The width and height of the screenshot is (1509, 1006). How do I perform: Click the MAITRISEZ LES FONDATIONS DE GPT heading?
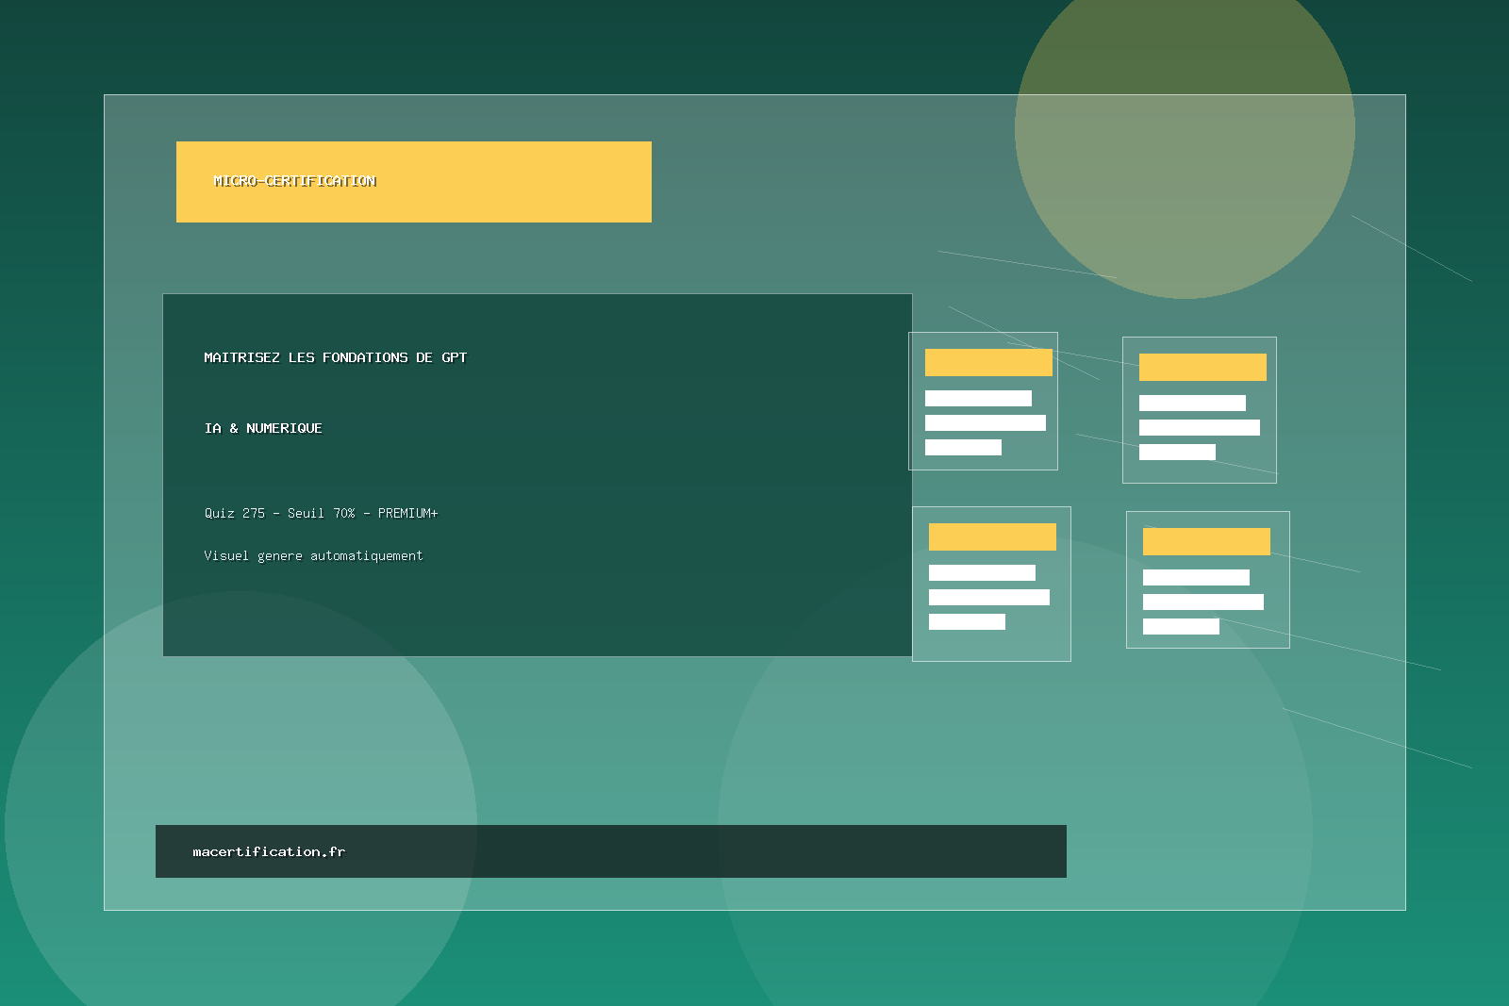(335, 357)
